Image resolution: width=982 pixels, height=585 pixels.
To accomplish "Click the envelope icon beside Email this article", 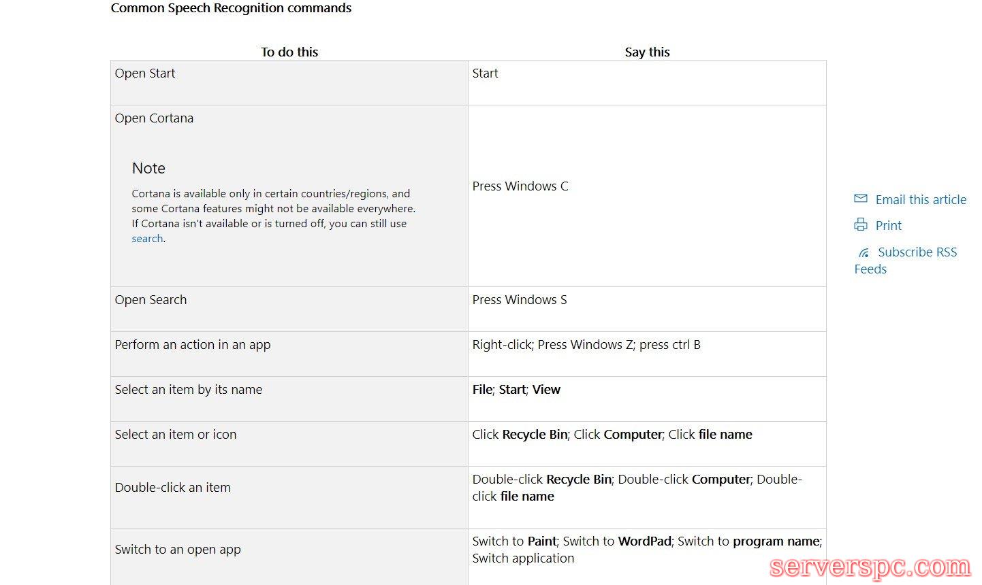I will [861, 199].
